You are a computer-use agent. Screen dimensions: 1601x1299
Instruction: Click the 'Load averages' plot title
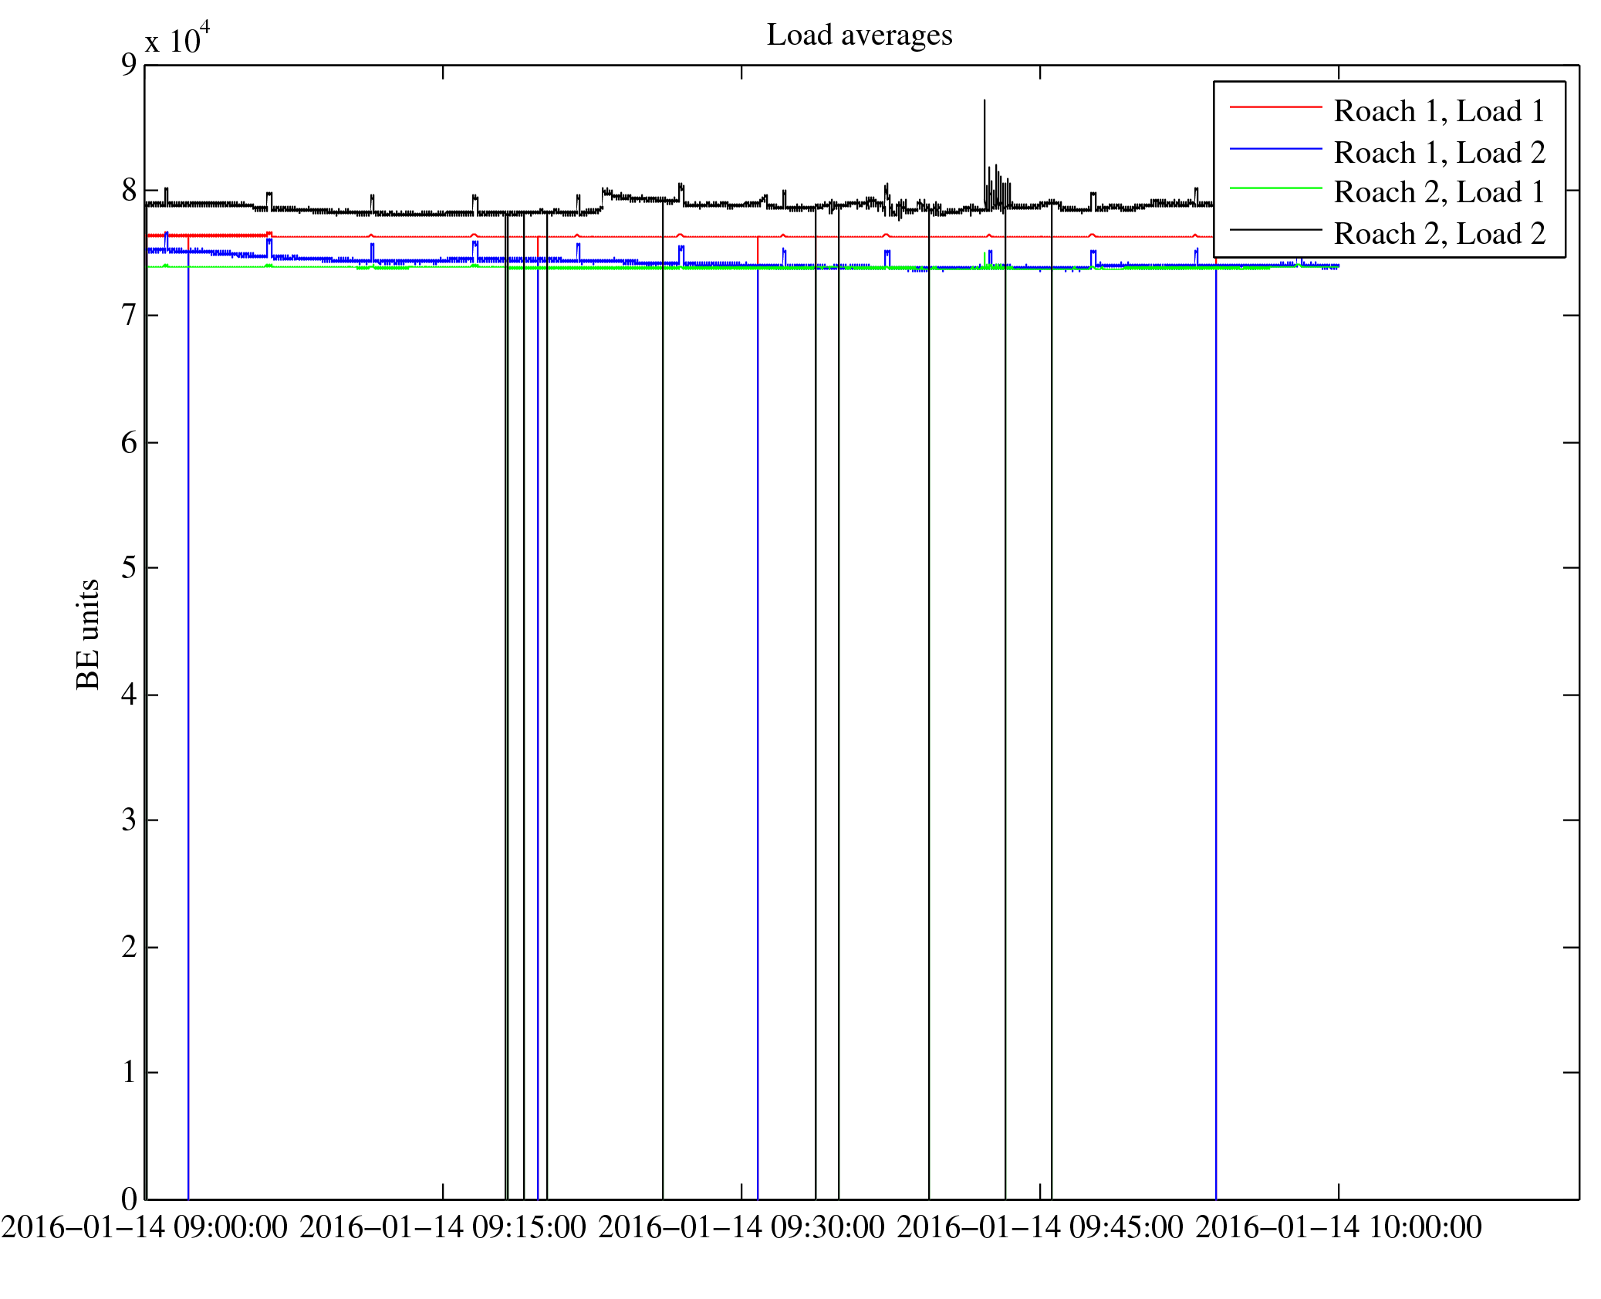(x=859, y=36)
